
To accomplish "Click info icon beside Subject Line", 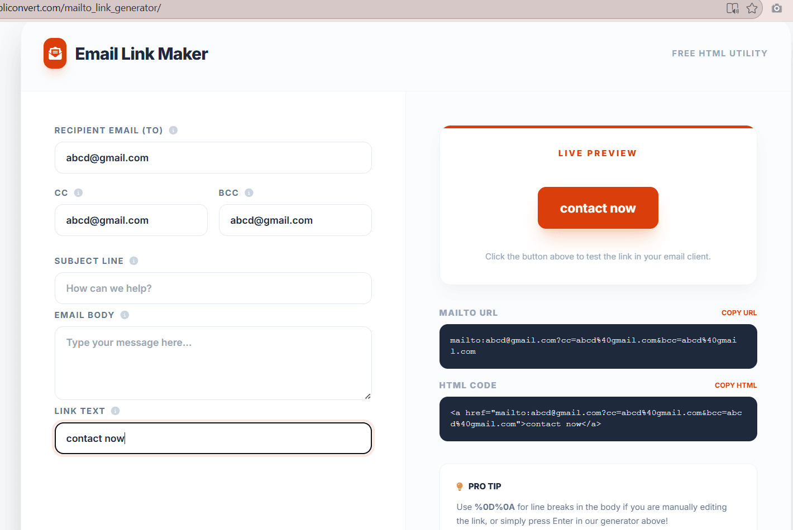I will tap(134, 261).
